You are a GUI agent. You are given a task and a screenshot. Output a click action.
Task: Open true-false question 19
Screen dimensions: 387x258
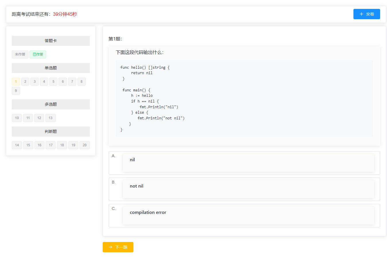tap(73, 145)
